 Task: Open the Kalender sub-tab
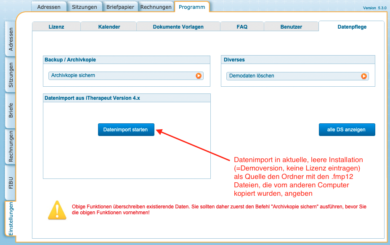[x=109, y=27]
